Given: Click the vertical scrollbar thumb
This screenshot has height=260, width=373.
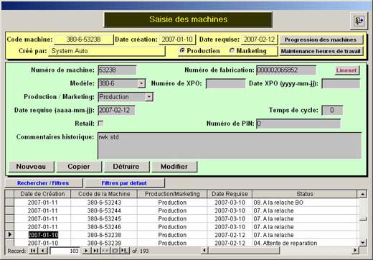Looking at the screenshot, I should 363,219.
